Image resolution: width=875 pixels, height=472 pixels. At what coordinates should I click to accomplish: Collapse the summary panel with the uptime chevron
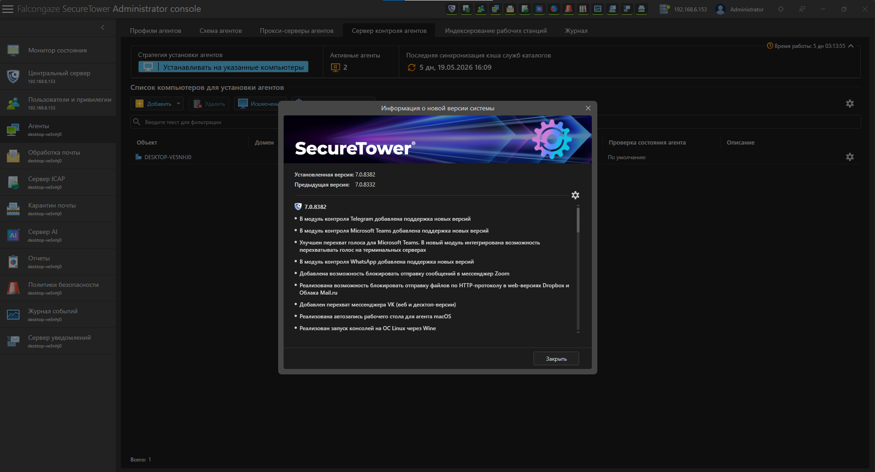pyautogui.click(x=851, y=46)
